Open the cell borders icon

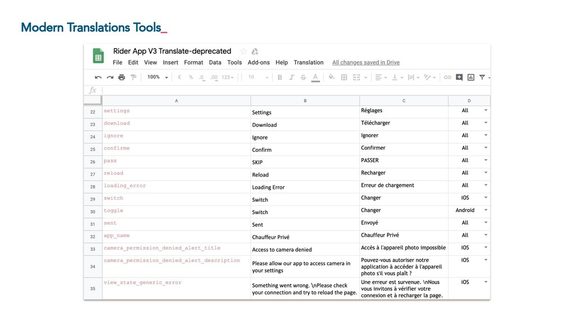coord(344,77)
